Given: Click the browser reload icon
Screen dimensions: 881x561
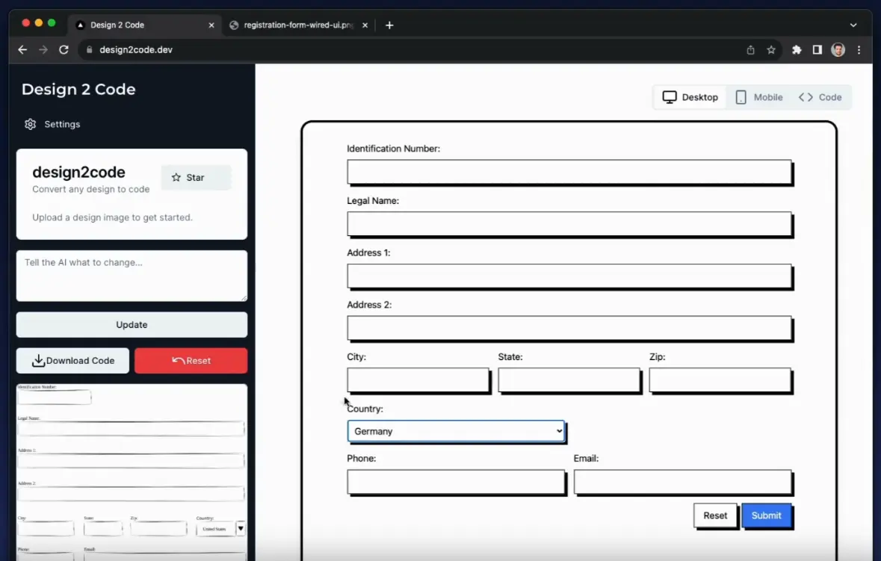Looking at the screenshot, I should pos(64,50).
